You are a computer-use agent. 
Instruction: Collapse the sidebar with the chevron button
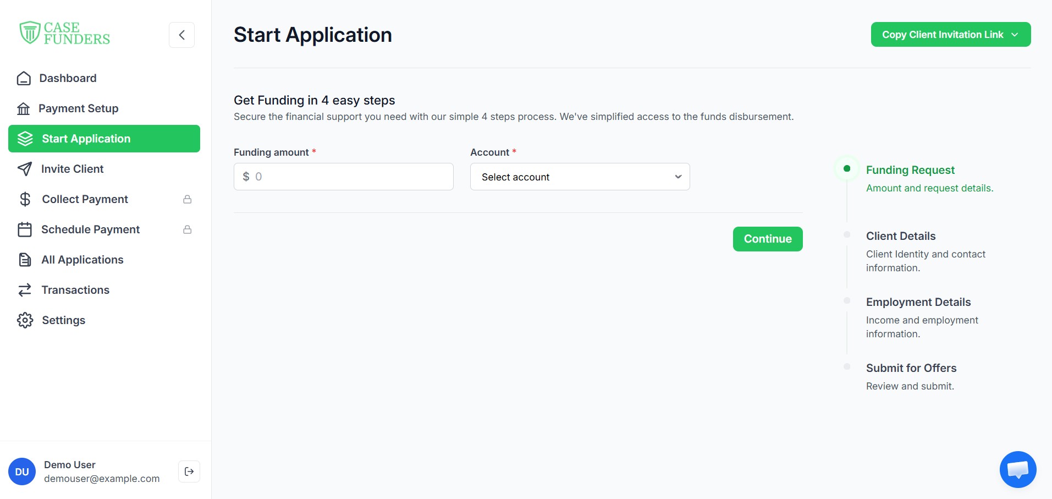coord(181,35)
